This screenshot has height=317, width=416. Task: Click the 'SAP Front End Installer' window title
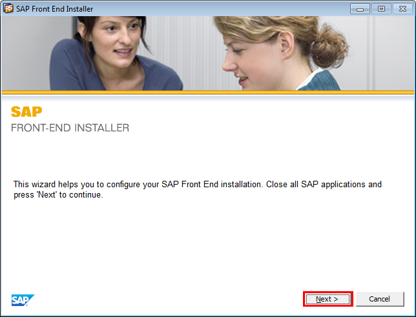pos(54,9)
